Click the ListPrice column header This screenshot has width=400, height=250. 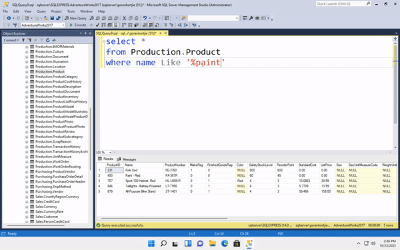326,165
